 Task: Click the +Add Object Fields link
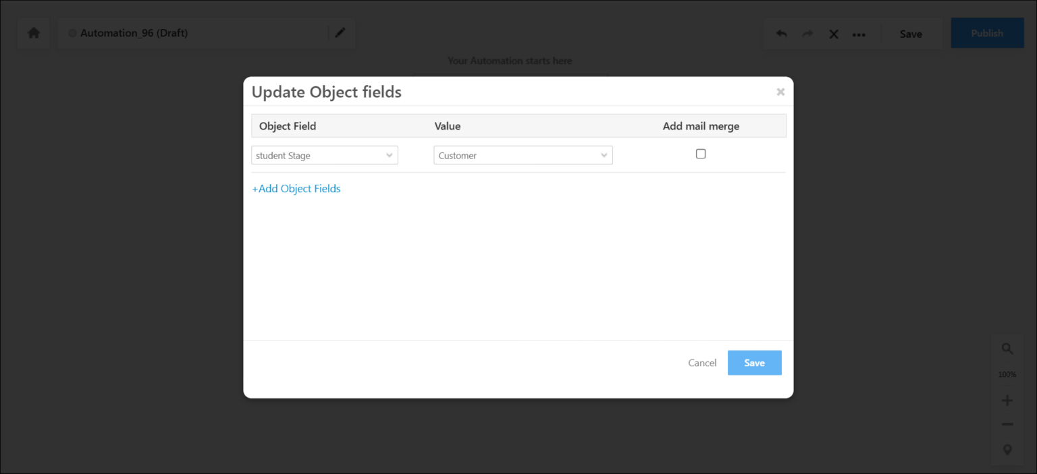pos(296,189)
